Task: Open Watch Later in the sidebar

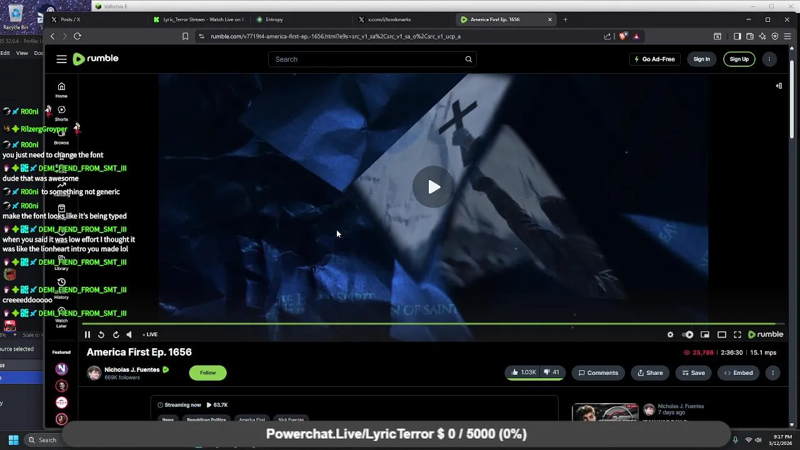Action: [x=61, y=317]
